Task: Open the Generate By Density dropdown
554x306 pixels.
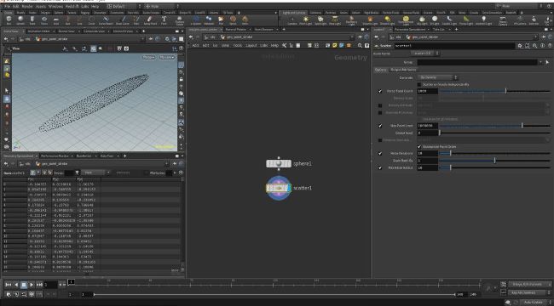Action: (x=438, y=77)
